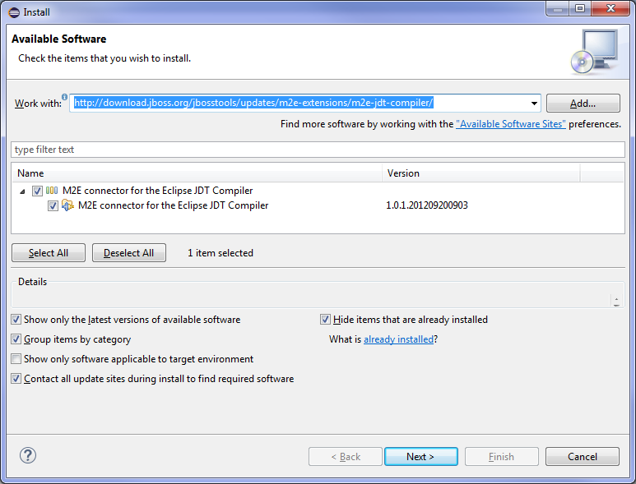The width and height of the screenshot is (636, 484).
Task: Click the feature icon beside child M2E connector
Action: (x=67, y=205)
